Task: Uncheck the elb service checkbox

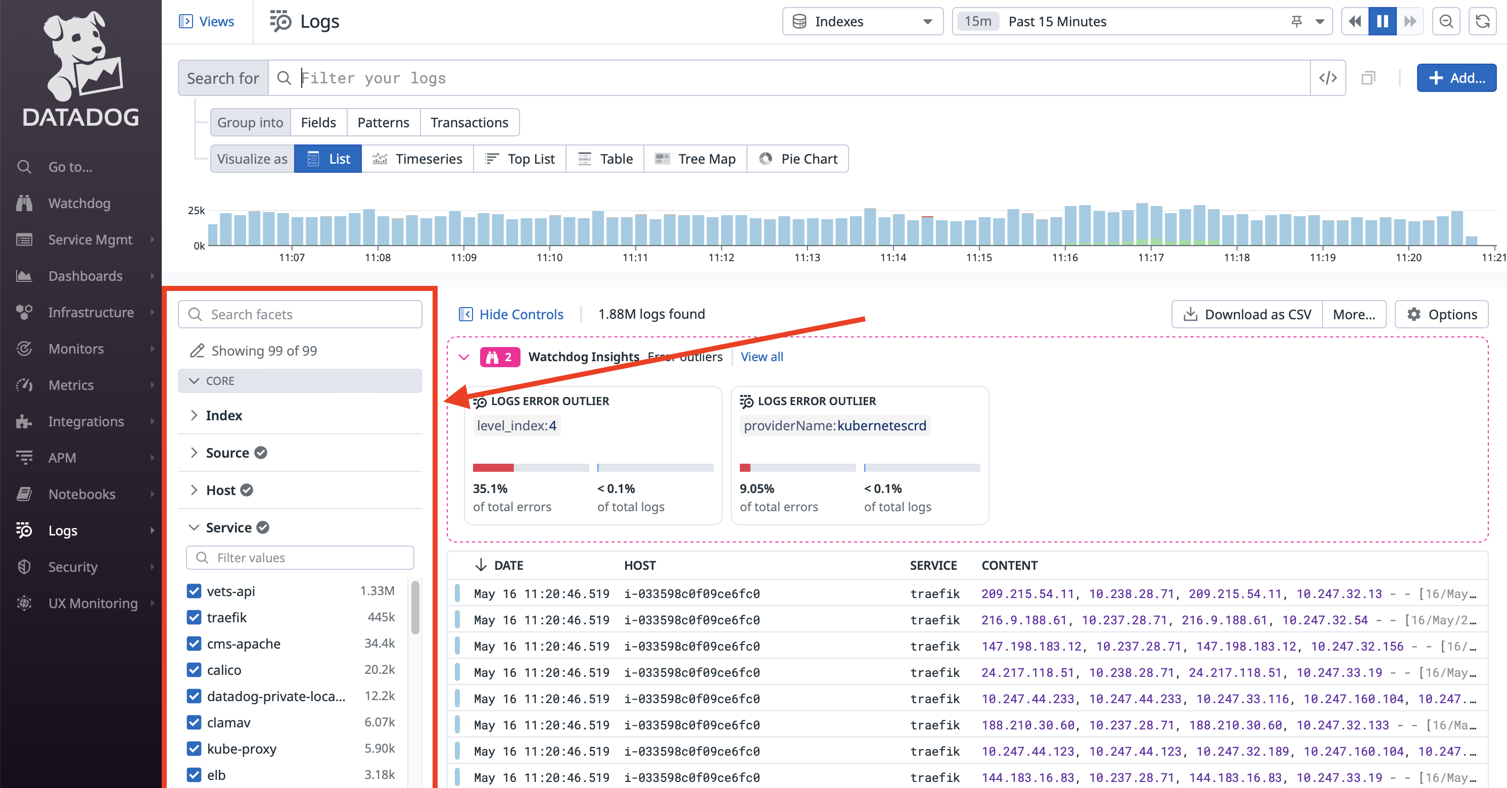Action: click(194, 775)
